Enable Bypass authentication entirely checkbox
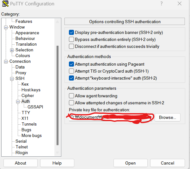The width and height of the screenshot is (190, 169). point(71,40)
